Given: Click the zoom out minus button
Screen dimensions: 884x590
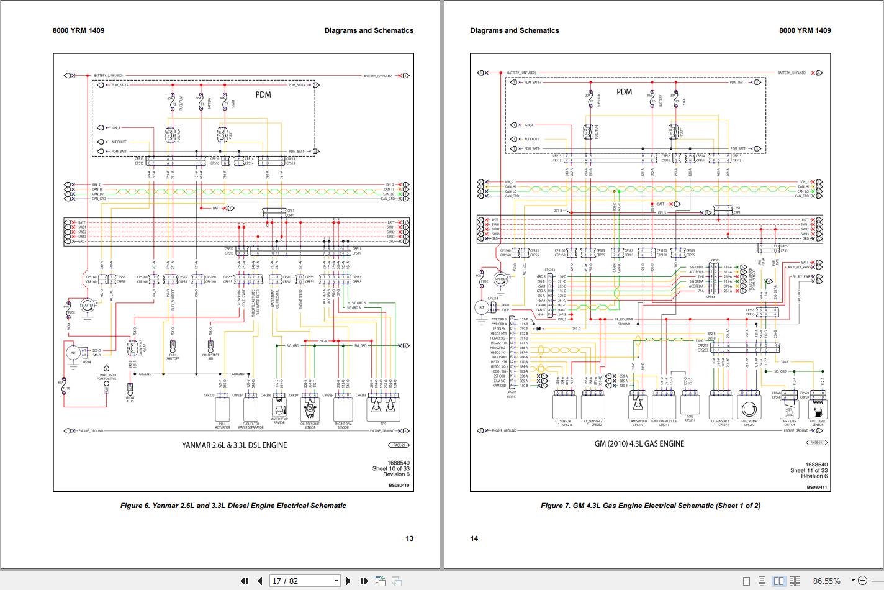Looking at the screenshot, I should tap(863, 581).
